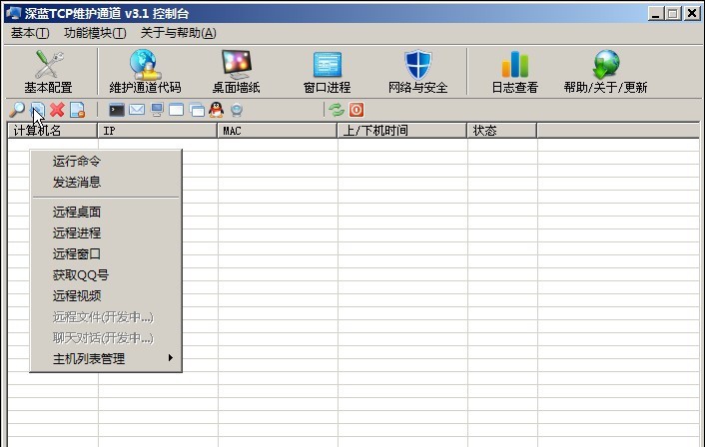705x447 pixels.
Task: Sort by 计算机名 column header
Action: pyautogui.click(x=53, y=131)
